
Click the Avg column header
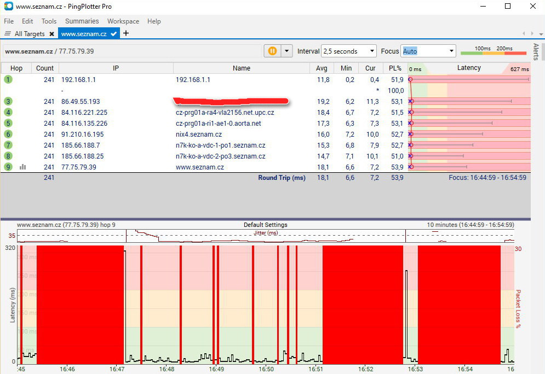[x=322, y=68]
